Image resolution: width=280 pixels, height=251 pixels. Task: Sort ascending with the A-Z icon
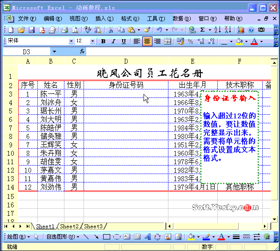(217, 30)
